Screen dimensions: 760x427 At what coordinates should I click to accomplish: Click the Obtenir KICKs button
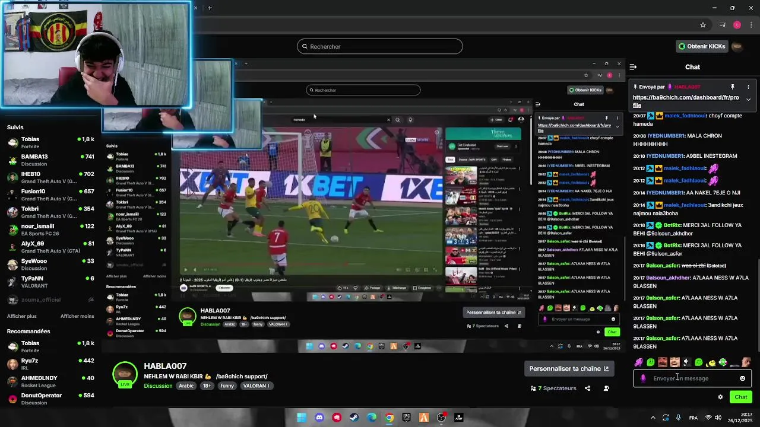702,46
